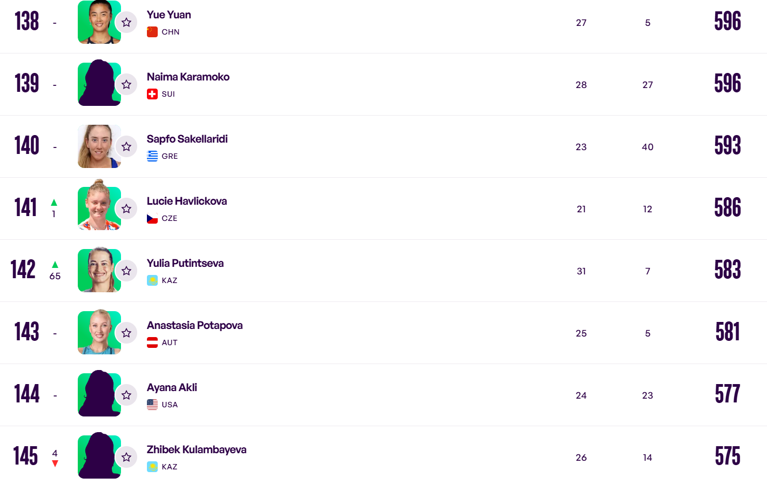Select the Yulia Putintseva name link
The width and height of the screenshot is (767, 484).
185,264
